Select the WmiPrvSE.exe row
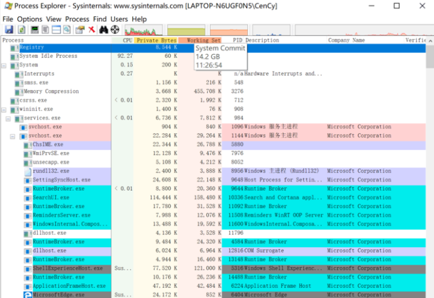Viewport: 434px width, 298px height. point(213,154)
